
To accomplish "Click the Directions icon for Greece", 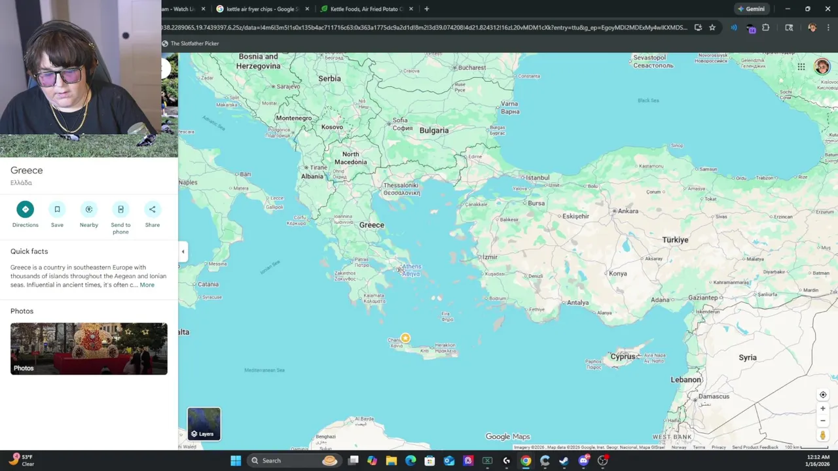I will point(25,209).
